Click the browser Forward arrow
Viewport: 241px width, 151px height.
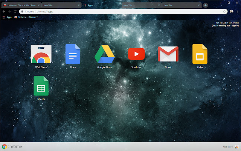pos(9,12)
